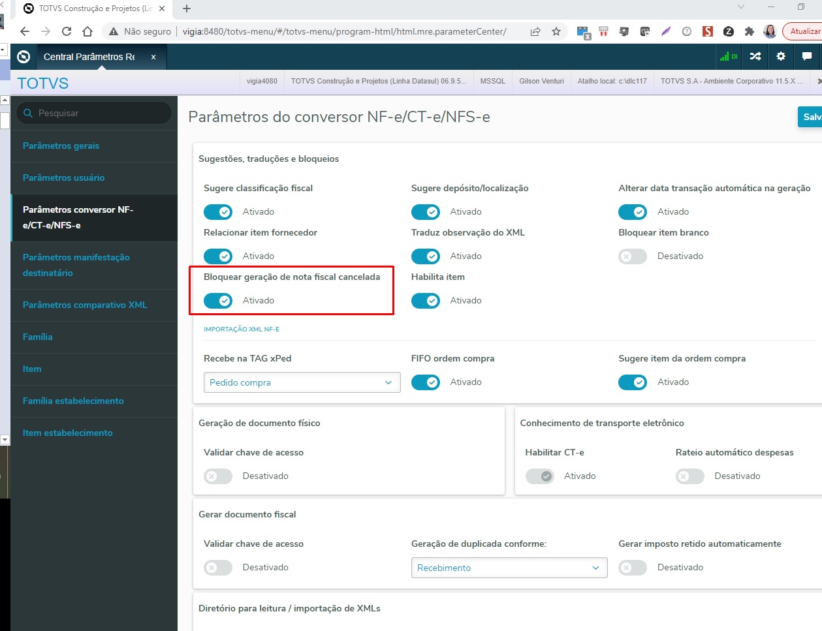Open settings gear in TOTVS header
Viewport: 822px width, 631px height.
click(781, 57)
